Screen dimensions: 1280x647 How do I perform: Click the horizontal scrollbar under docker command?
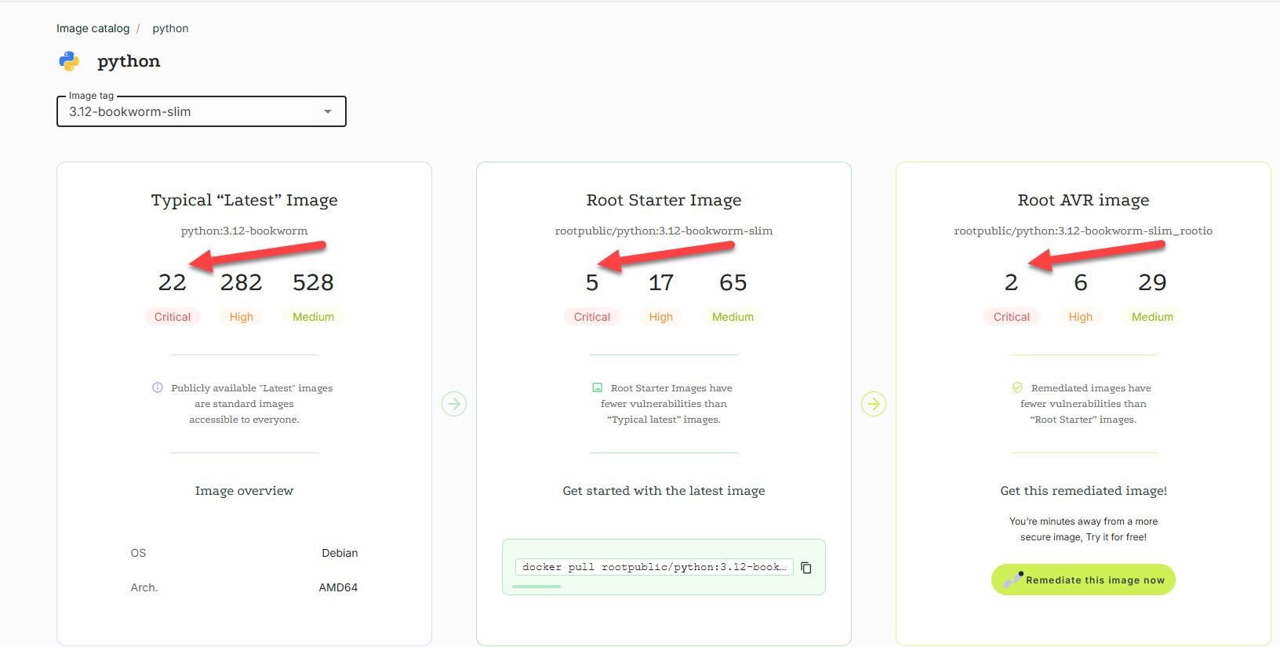click(x=537, y=587)
